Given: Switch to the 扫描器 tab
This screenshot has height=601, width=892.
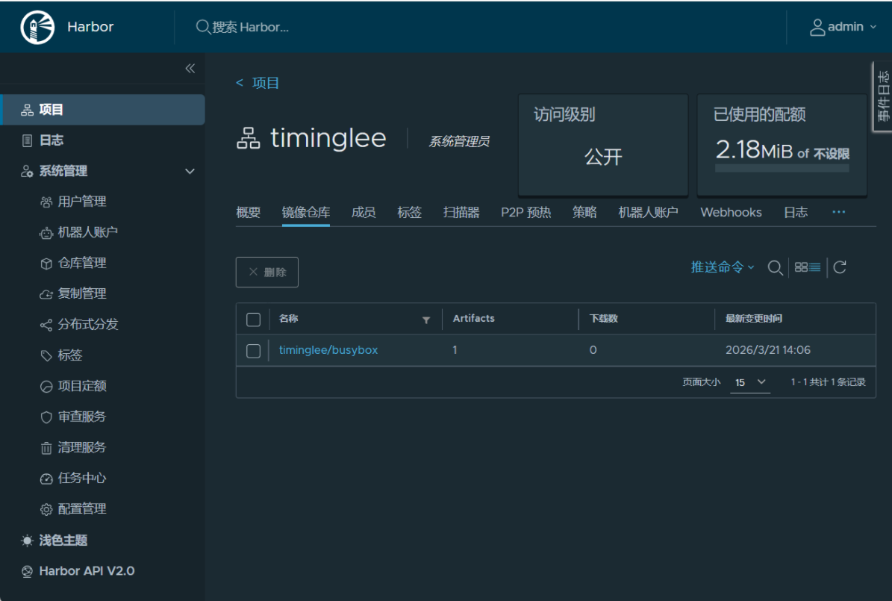Looking at the screenshot, I should (x=461, y=212).
